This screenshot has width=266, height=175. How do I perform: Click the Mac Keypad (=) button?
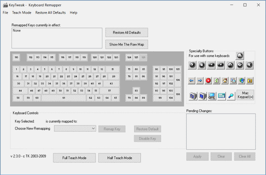[x=245, y=95]
